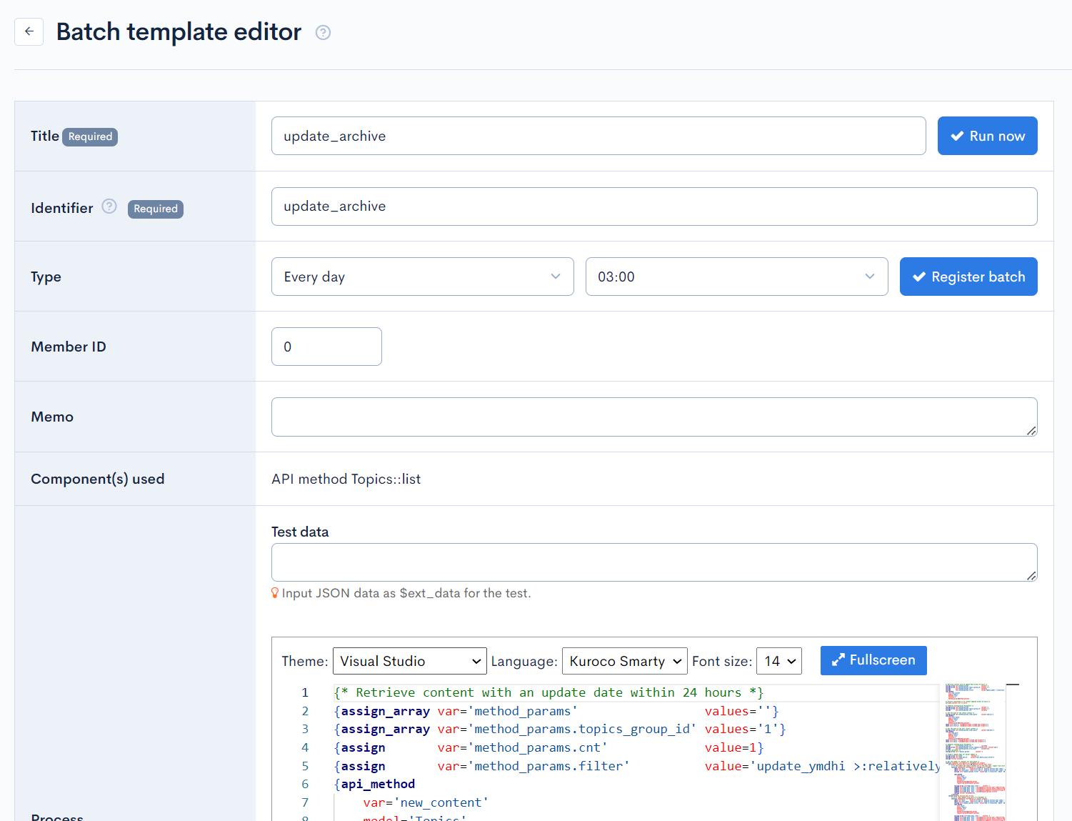Click the resize grip on the Memo field
Viewport: 1072px width, 821px height.
click(x=1031, y=431)
